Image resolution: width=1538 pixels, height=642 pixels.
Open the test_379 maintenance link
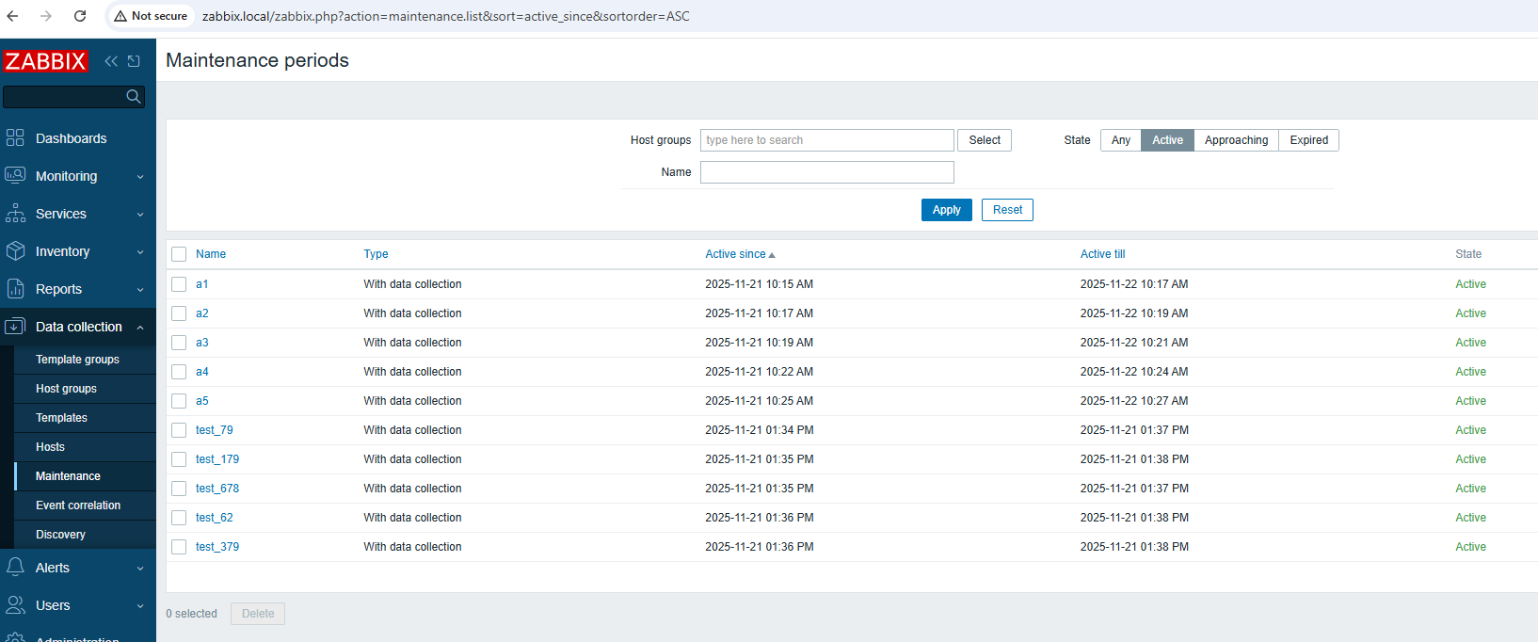coord(217,547)
